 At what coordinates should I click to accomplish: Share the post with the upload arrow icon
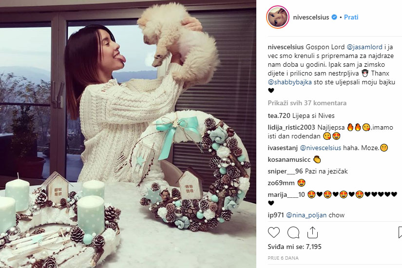(312, 232)
